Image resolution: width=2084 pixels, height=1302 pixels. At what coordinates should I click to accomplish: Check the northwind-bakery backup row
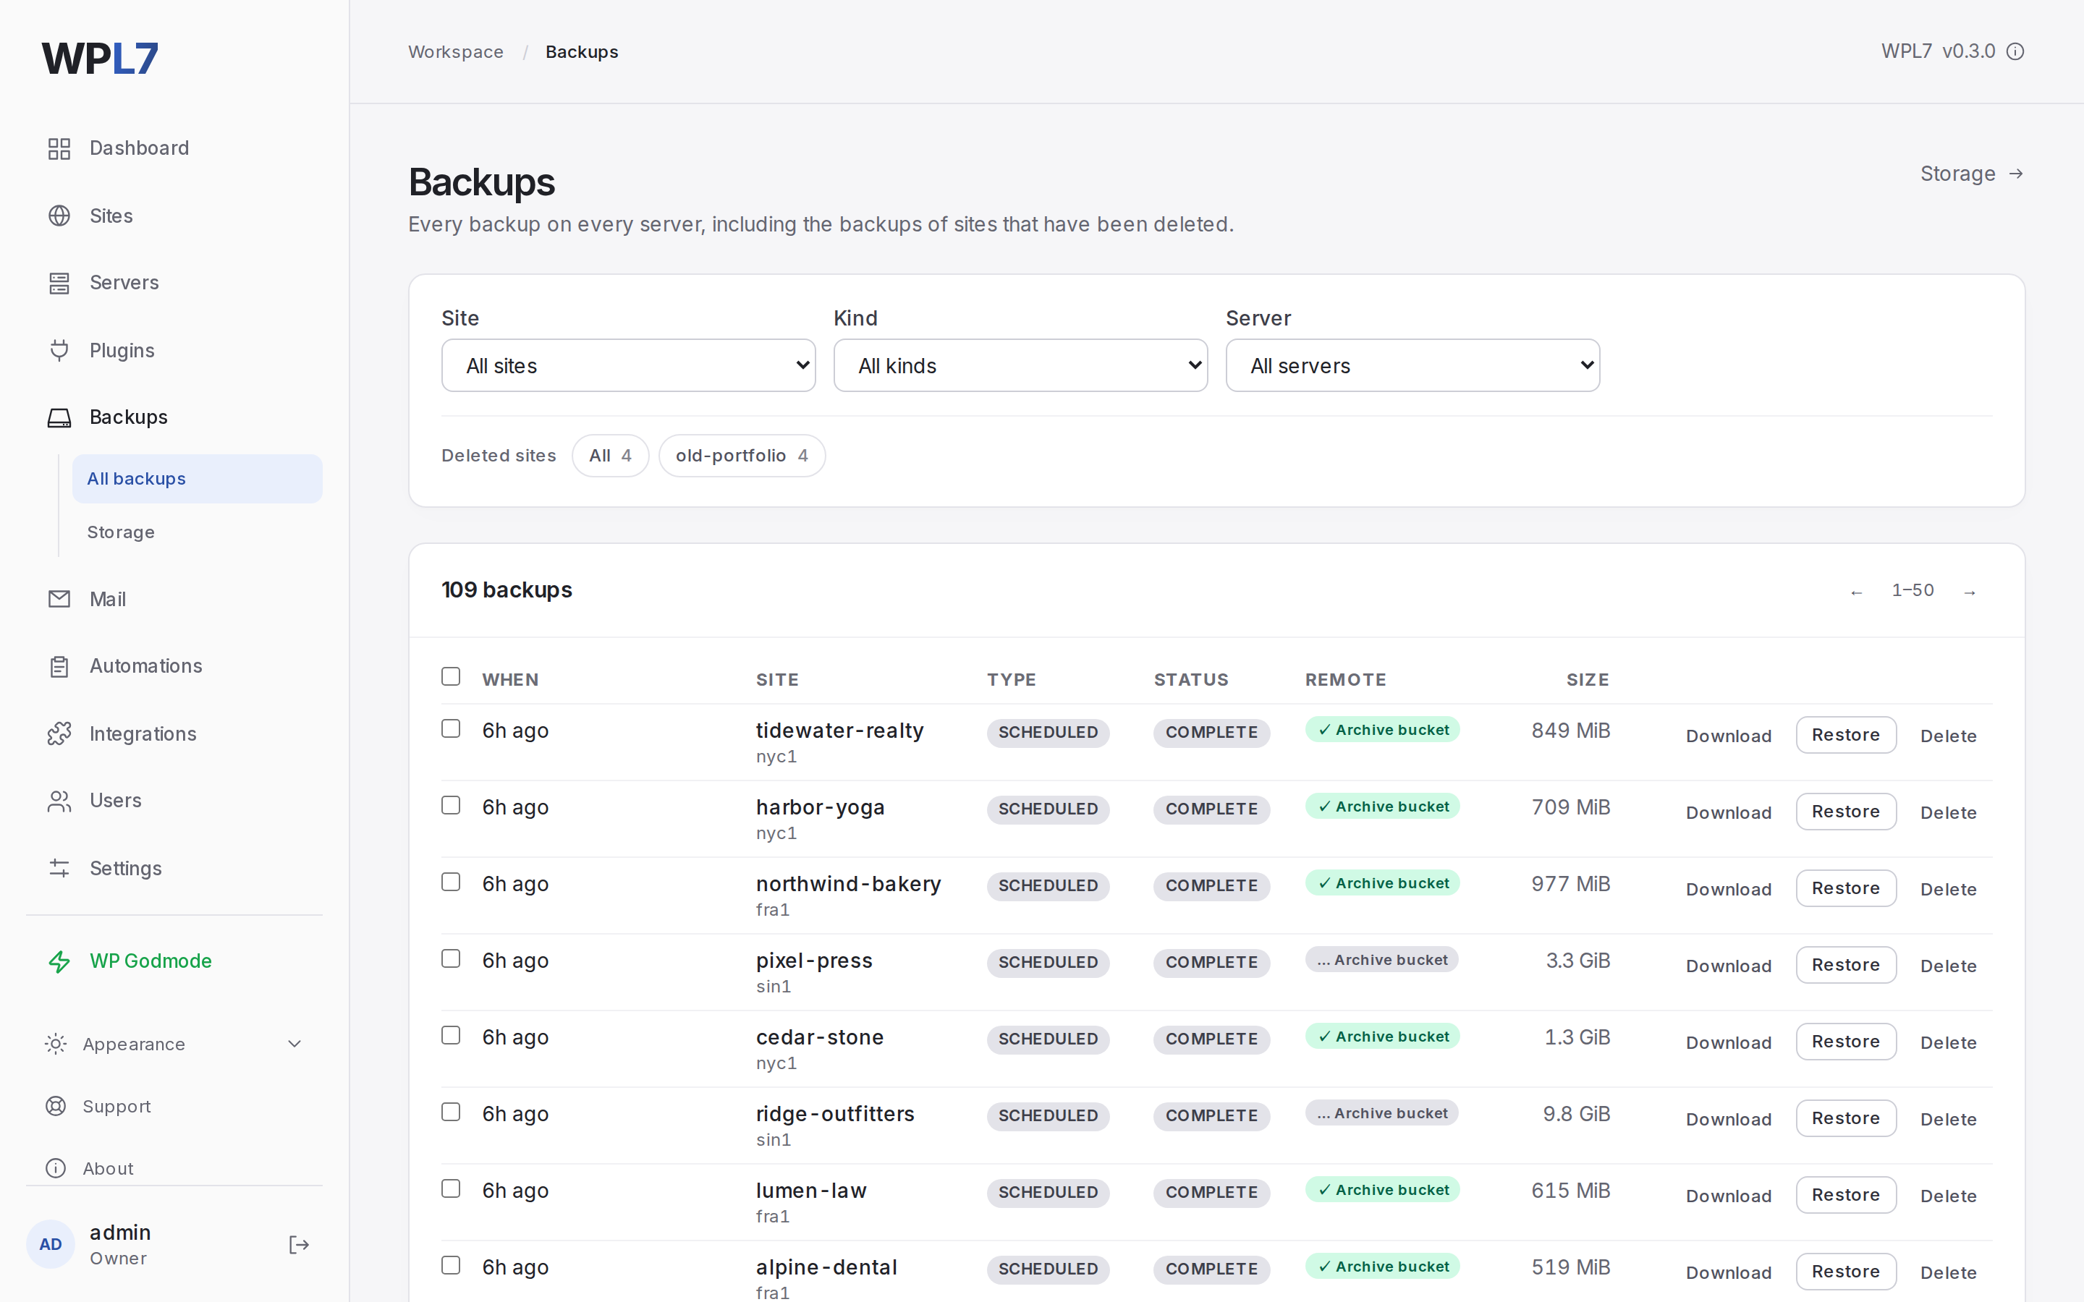[450, 882]
